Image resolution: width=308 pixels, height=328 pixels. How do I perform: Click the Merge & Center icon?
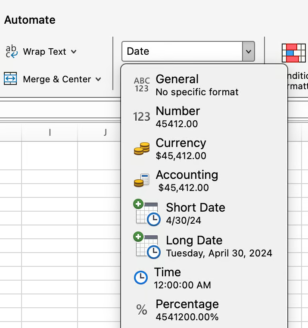pyautogui.click(x=11, y=79)
